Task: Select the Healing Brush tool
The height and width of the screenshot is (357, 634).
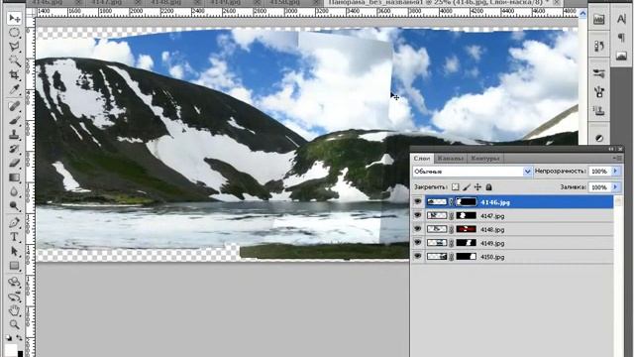Action: [14, 106]
